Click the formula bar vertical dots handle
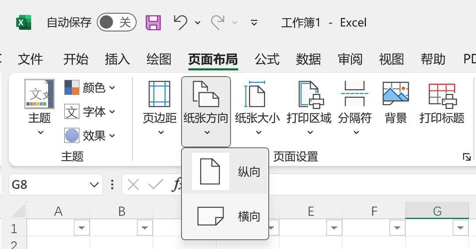The image size is (476, 249). point(112,184)
